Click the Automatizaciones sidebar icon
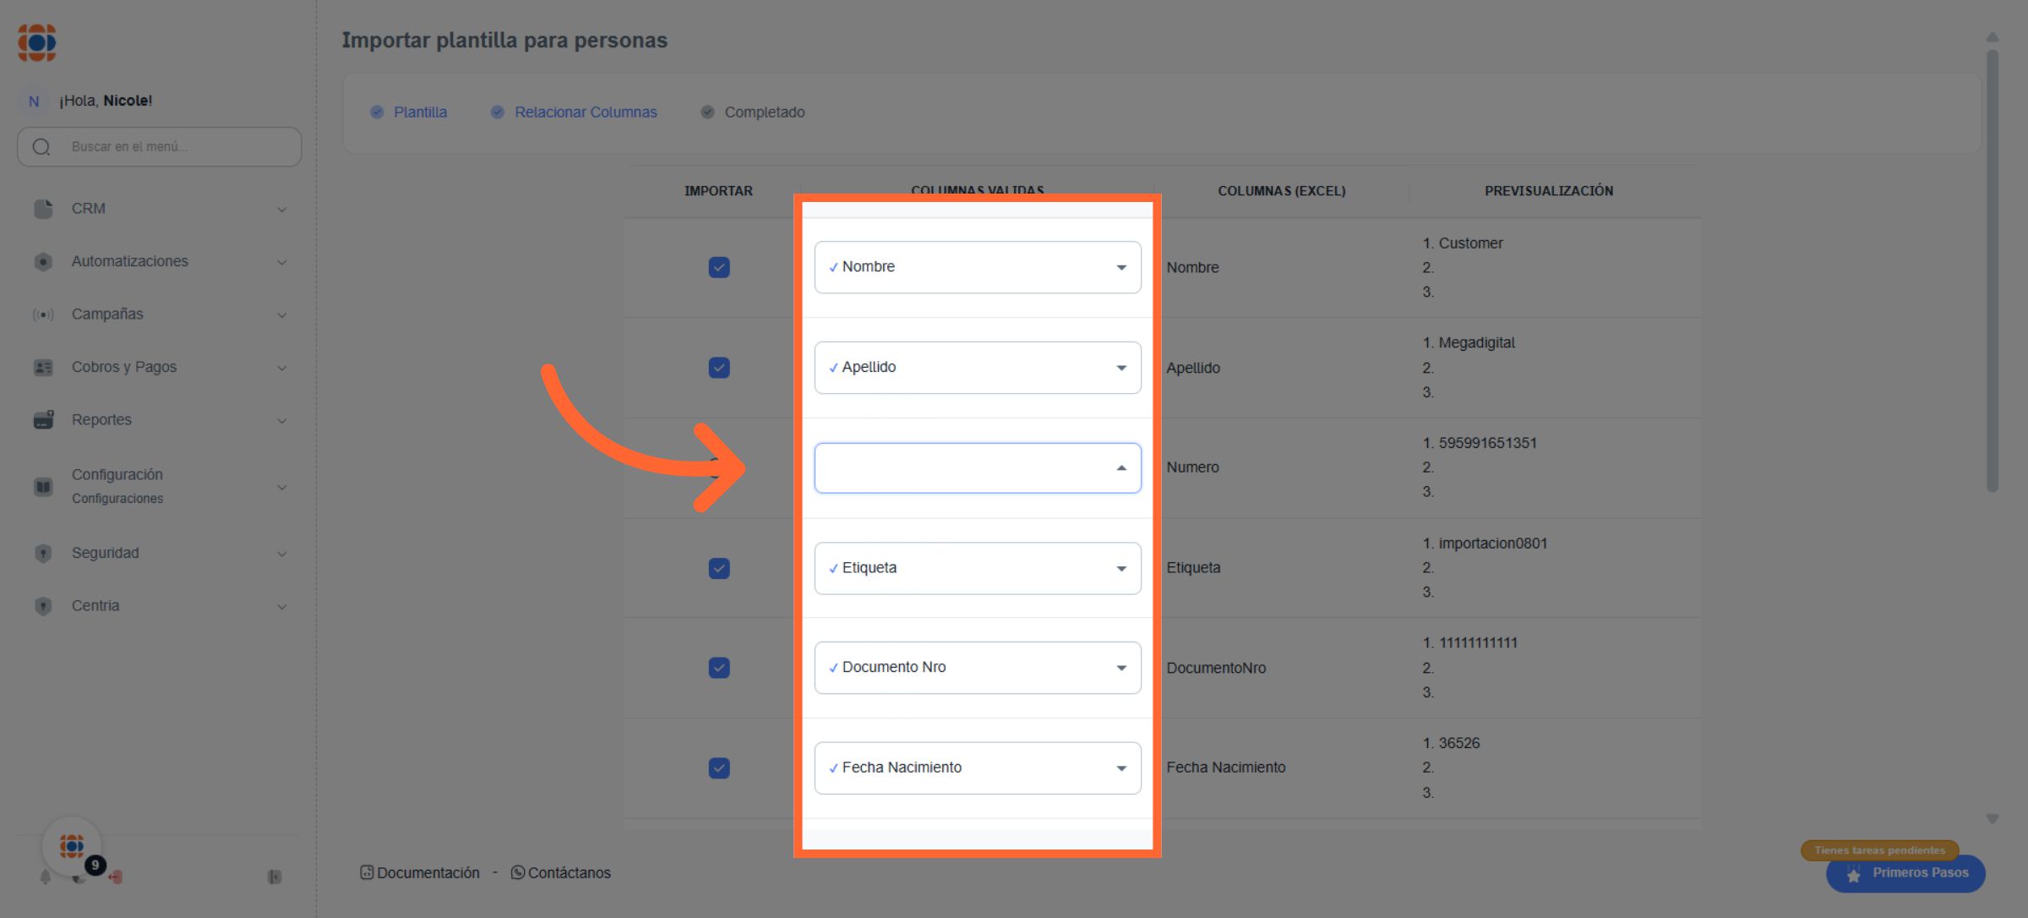Viewport: 2028px width, 918px height. (x=43, y=261)
